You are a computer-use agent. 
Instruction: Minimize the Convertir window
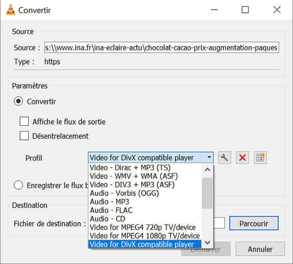[214, 10]
